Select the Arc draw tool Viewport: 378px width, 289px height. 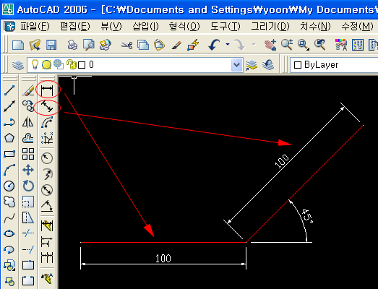click(x=9, y=170)
